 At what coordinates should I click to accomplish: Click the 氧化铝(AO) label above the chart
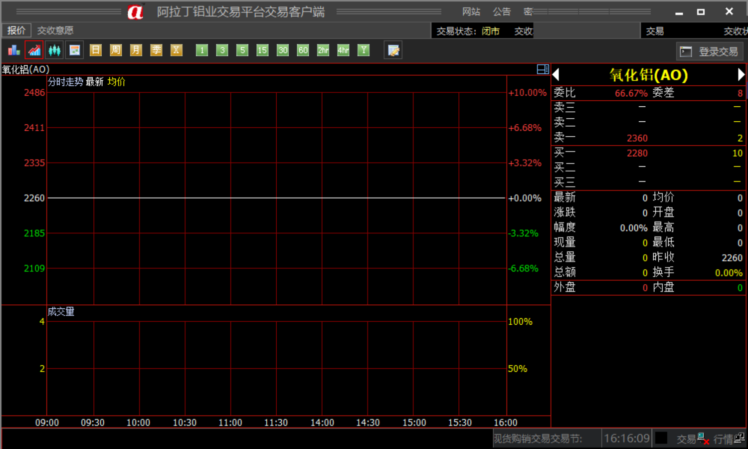[26, 69]
